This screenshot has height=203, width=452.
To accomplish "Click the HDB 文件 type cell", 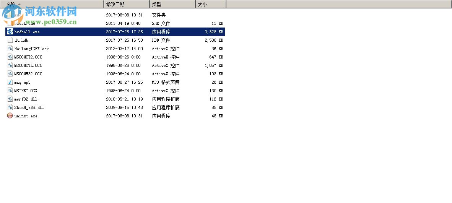I will 161,40.
